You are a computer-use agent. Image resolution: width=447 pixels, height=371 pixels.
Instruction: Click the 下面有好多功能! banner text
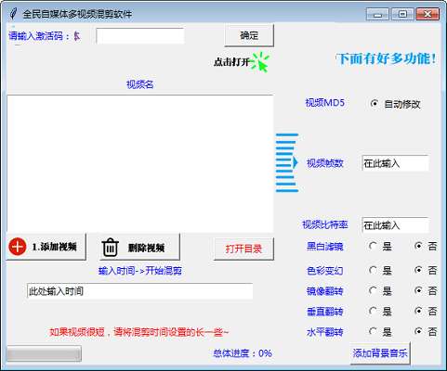(388, 58)
